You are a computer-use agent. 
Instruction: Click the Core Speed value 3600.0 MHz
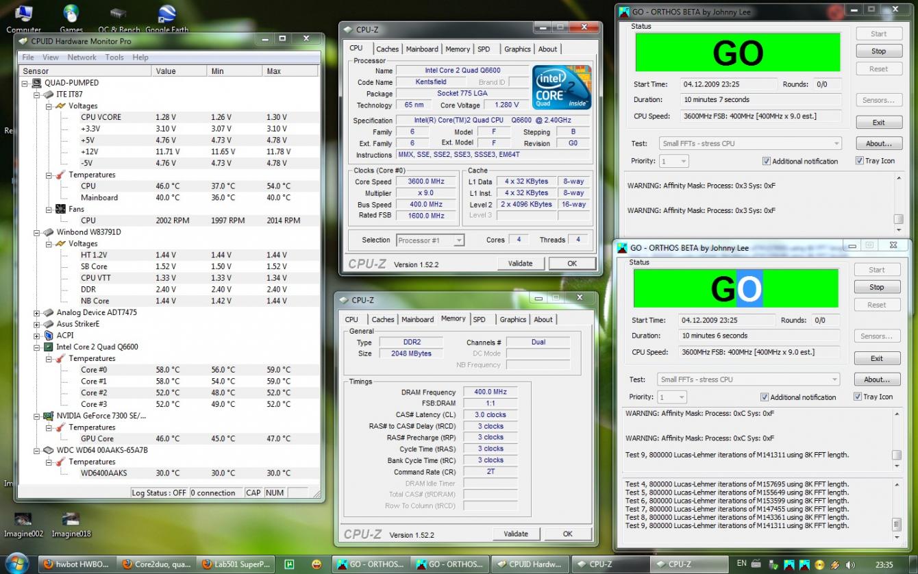click(x=427, y=182)
